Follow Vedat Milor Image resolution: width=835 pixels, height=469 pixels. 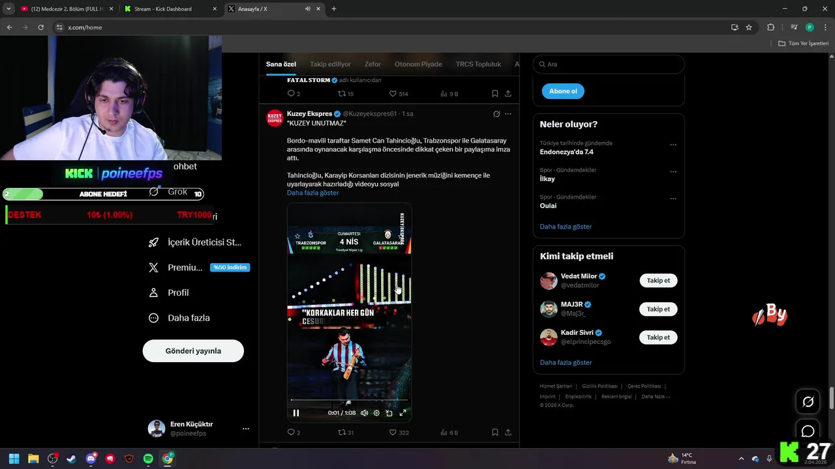(x=658, y=281)
